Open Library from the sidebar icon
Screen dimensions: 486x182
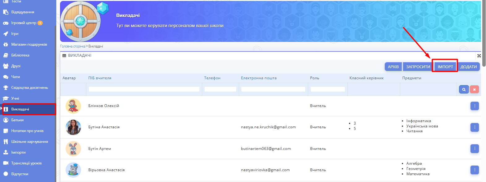click(x=6, y=55)
